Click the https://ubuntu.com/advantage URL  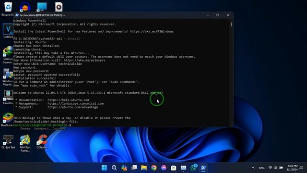72,107
